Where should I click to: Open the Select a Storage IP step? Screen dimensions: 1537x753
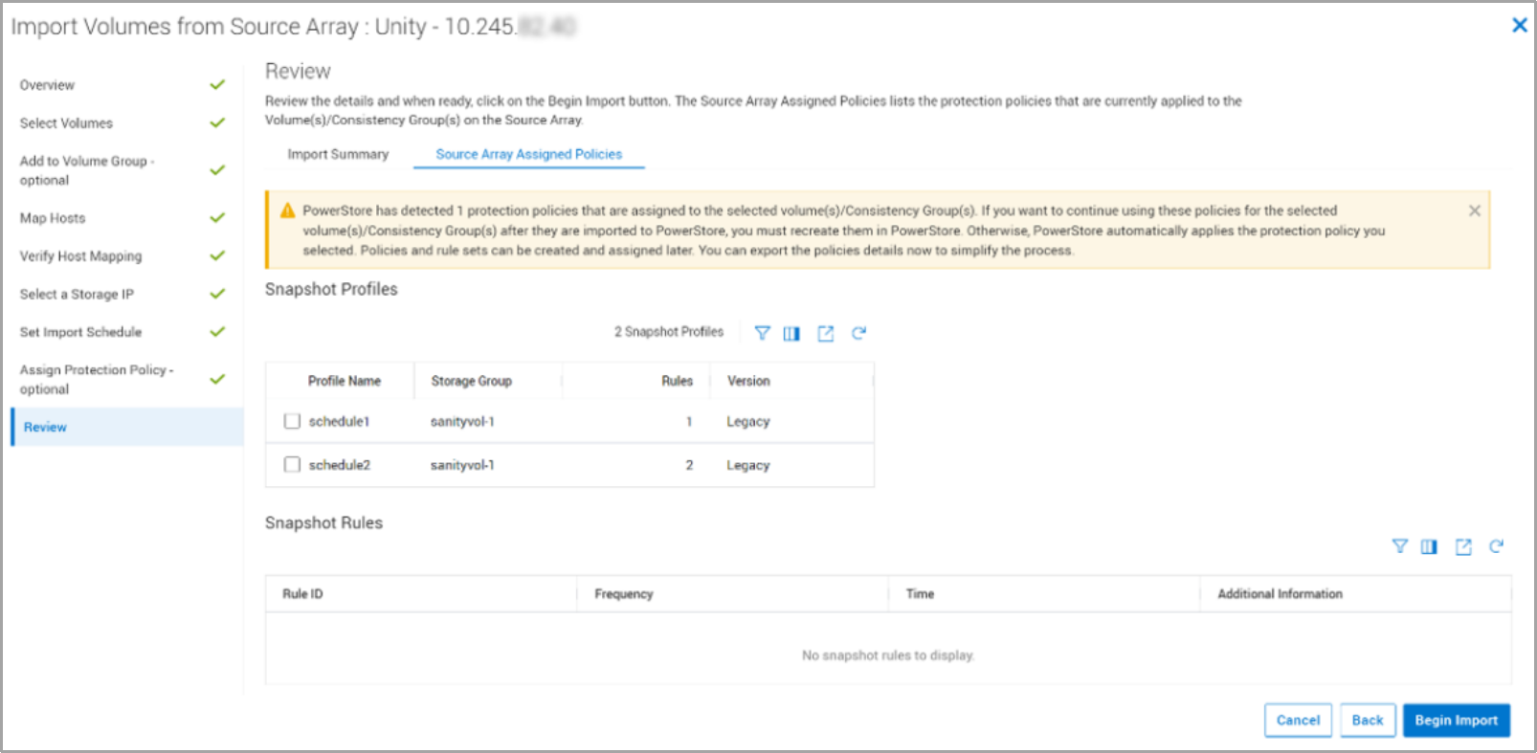(x=77, y=294)
